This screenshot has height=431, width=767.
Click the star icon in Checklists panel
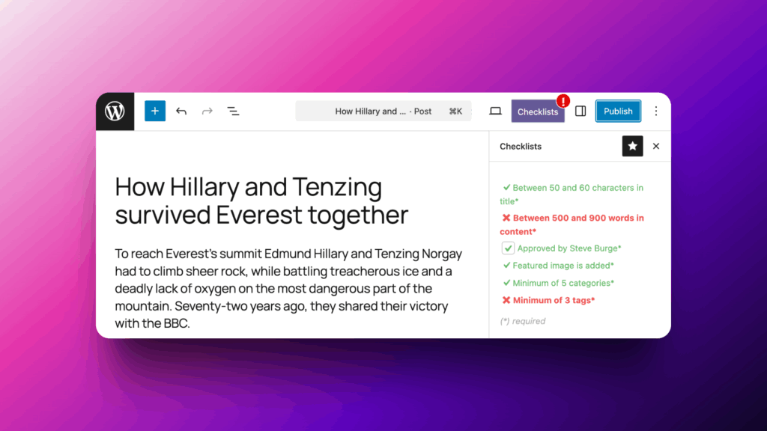pos(632,147)
